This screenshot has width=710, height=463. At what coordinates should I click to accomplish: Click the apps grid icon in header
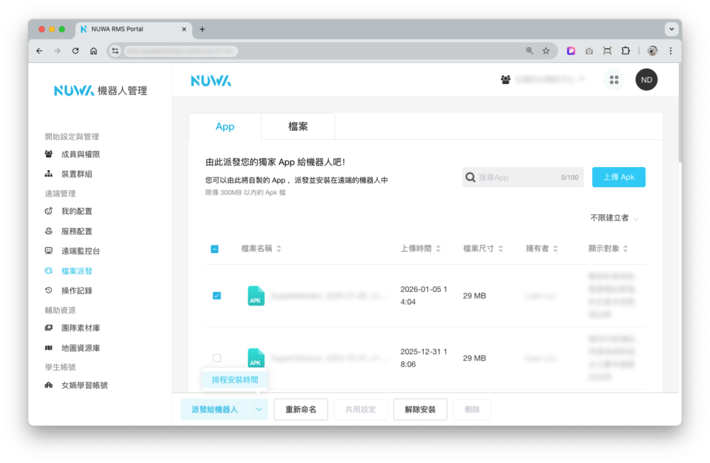pos(614,80)
